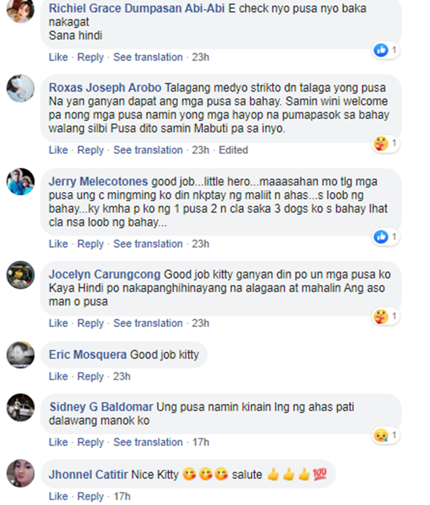Image resolution: width=430 pixels, height=505 pixels.
Task: Reply to Jhonnel Catitir's comment
Action: point(91,496)
